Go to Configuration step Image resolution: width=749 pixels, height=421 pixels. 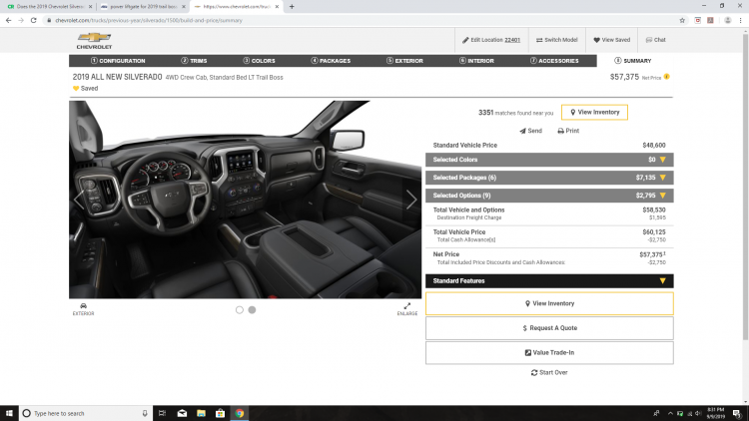click(x=118, y=61)
